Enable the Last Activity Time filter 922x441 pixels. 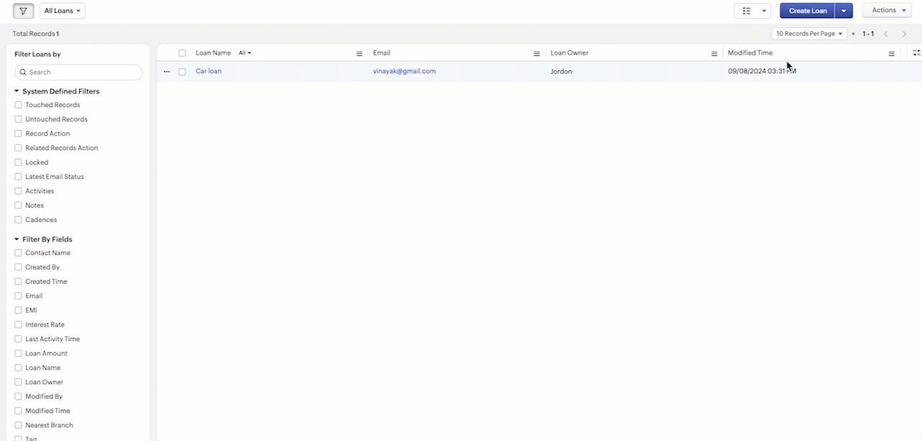coord(19,339)
